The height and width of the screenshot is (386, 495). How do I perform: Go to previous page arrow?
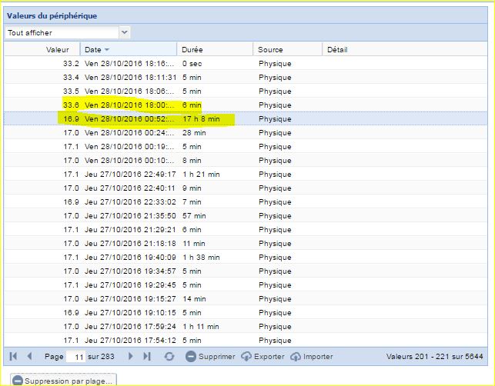(29, 357)
